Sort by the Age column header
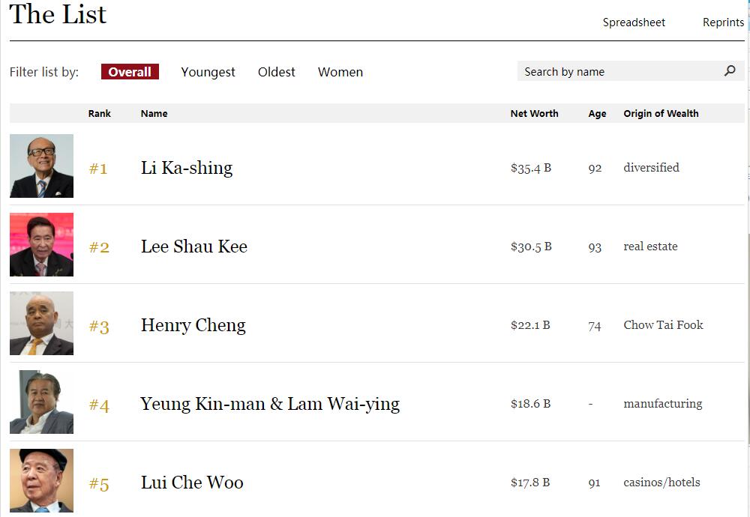This screenshot has width=750, height=517. pos(597,114)
